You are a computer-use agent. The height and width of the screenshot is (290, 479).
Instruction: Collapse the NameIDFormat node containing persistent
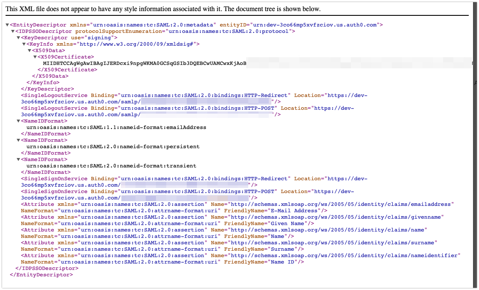point(18,141)
